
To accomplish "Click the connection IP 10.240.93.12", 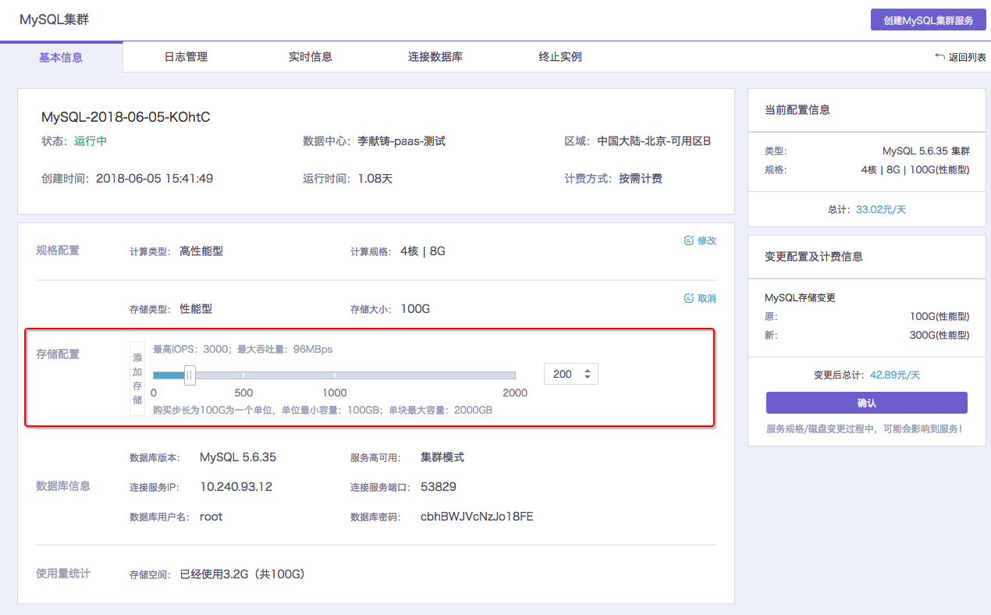I will [x=236, y=487].
